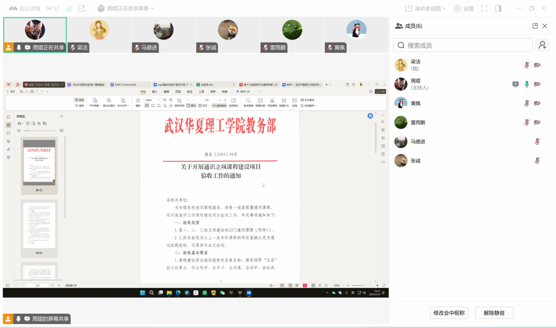Open 设置 gear in the top bar
The width and height of the screenshot is (556, 328).
[x=463, y=9]
